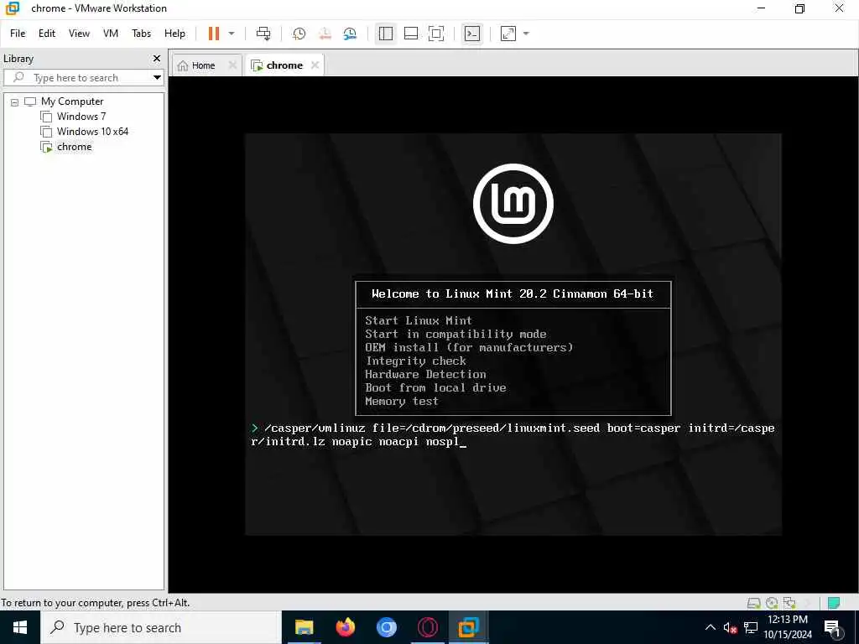This screenshot has height=644, width=859.
Task: Open the Windows Start menu
Action: (x=20, y=627)
